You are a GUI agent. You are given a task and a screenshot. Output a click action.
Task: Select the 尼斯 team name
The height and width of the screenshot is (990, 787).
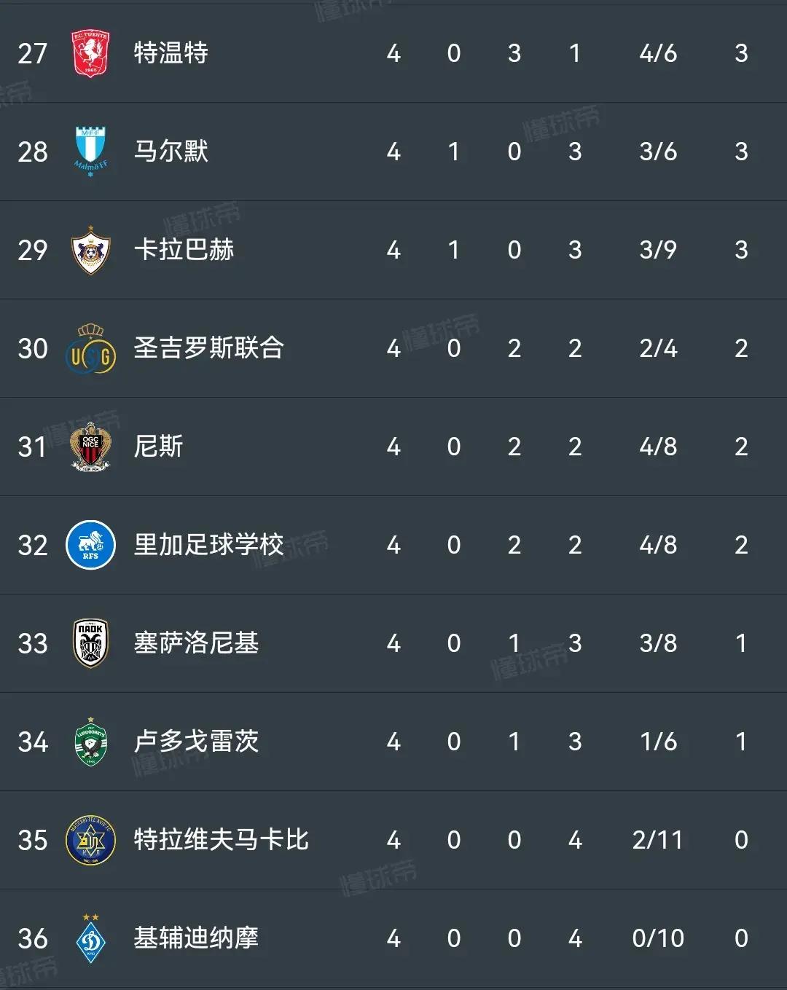[159, 447]
